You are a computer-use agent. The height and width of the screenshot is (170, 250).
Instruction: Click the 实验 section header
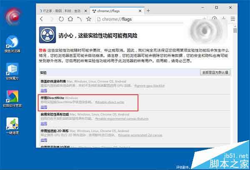(43, 73)
